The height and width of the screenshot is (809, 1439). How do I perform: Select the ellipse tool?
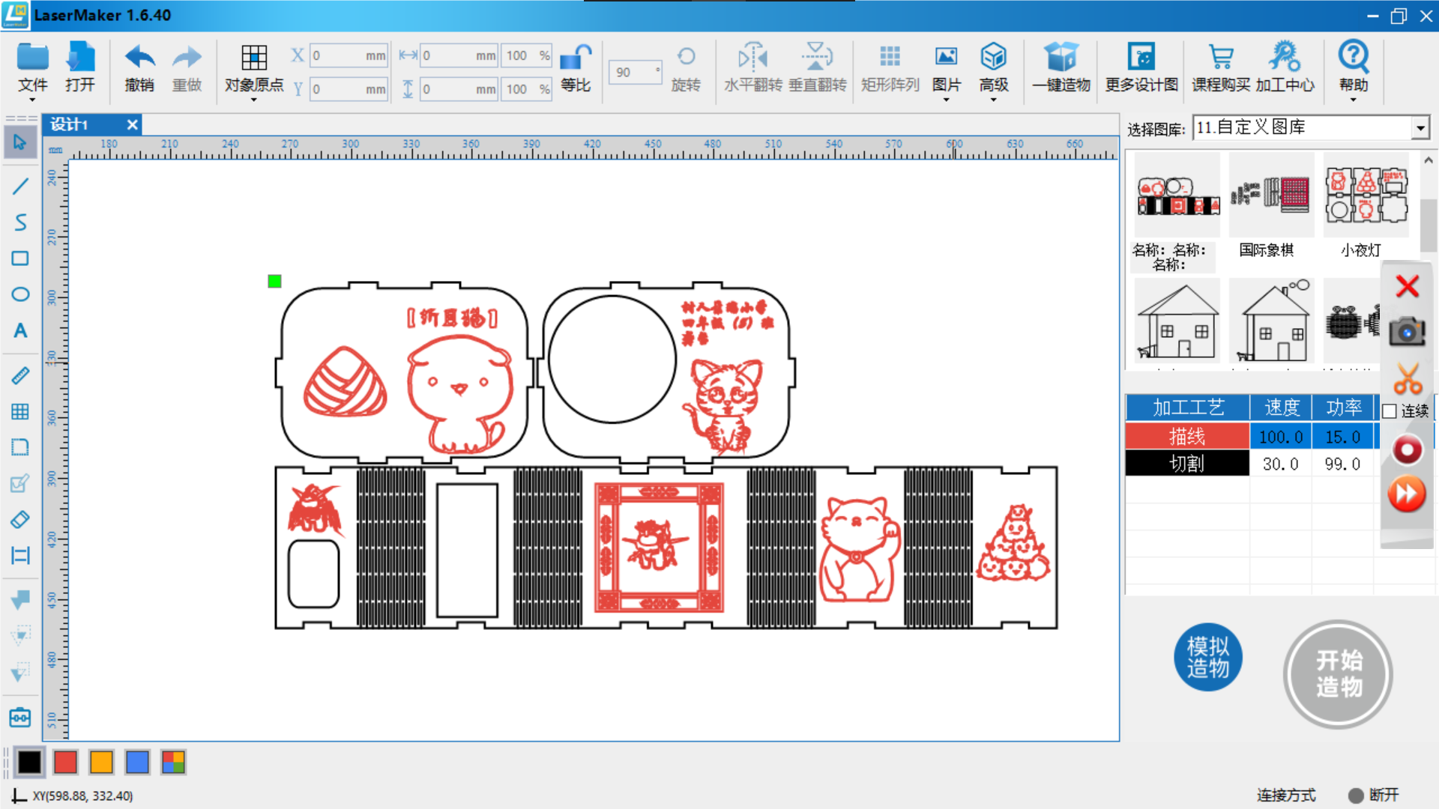20,294
